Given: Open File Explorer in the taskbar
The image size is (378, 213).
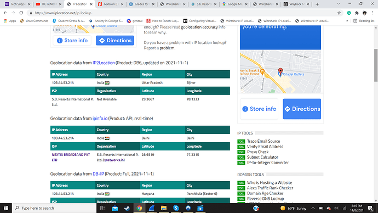Looking at the screenshot, I should point(164,208).
